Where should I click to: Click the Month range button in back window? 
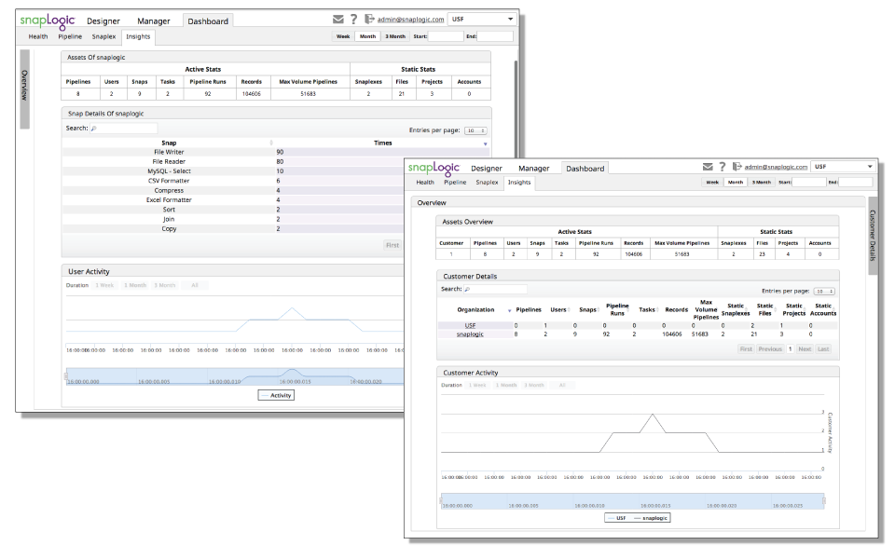(x=367, y=36)
